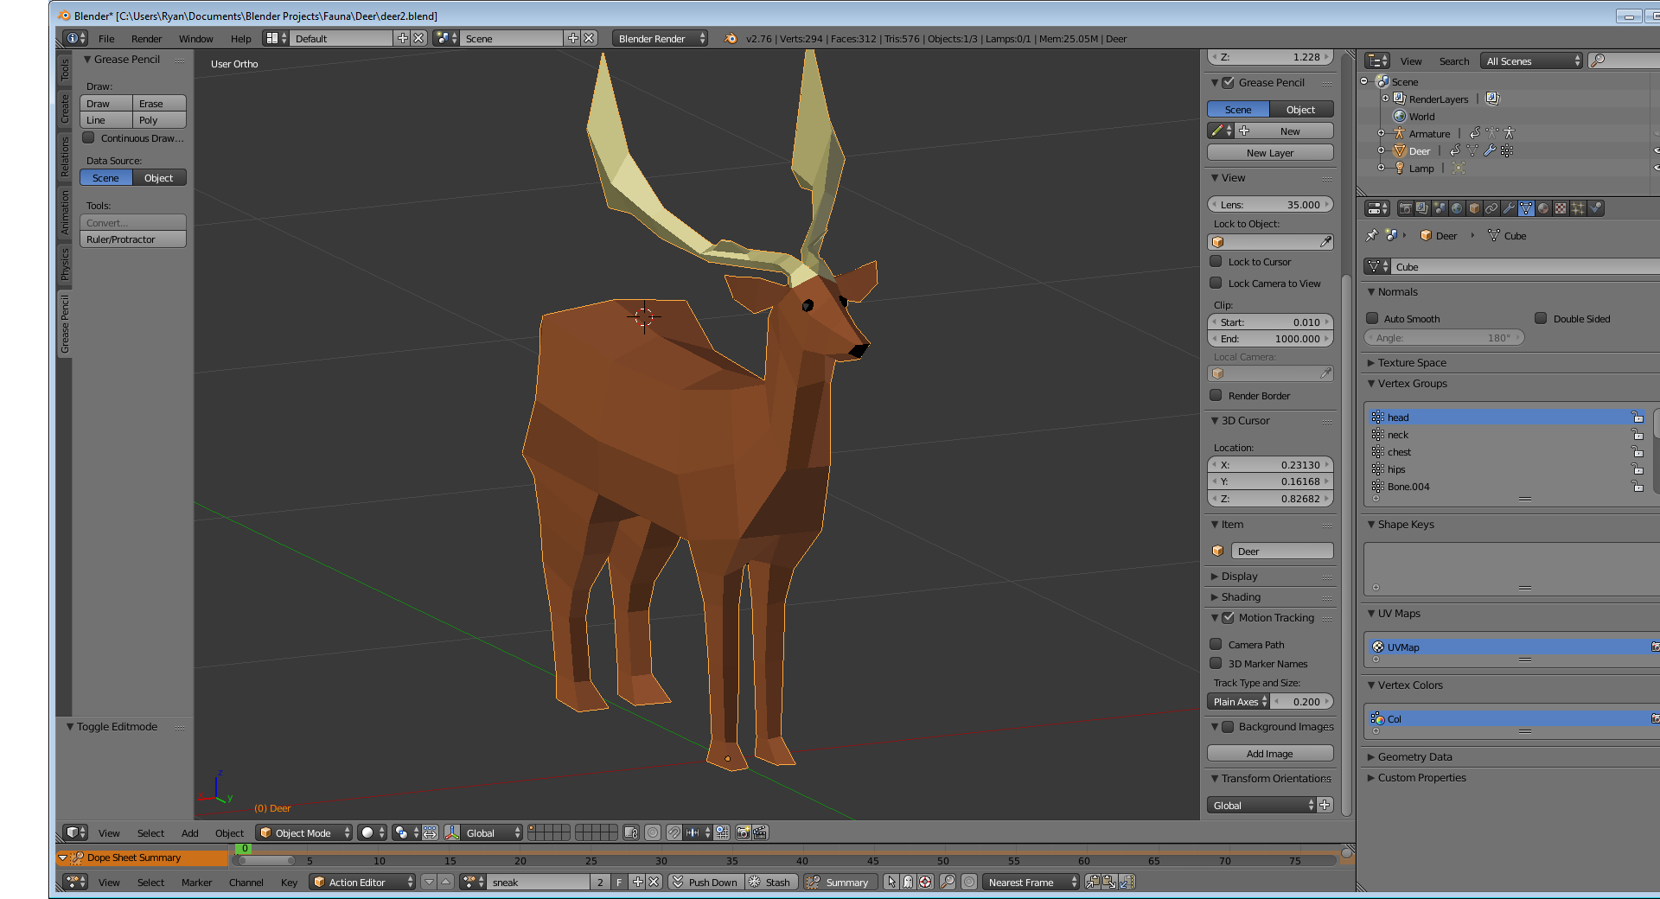
Task: Enable Continuous Draw checkbox
Action: coord(88,137)
